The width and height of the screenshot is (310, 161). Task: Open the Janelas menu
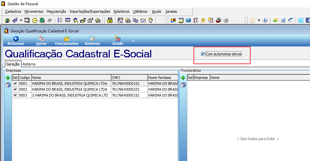[x=171, y=11]
